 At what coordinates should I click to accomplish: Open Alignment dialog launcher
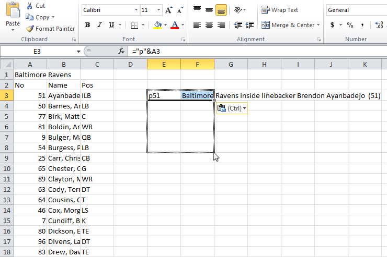318,39
